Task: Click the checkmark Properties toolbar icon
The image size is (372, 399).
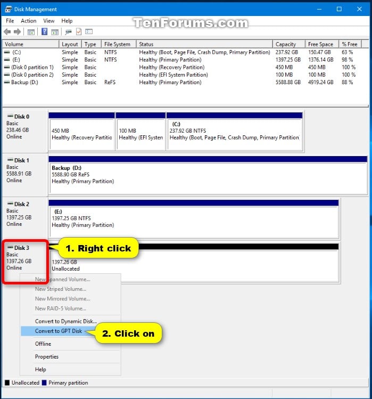Action: pos(79,32)
